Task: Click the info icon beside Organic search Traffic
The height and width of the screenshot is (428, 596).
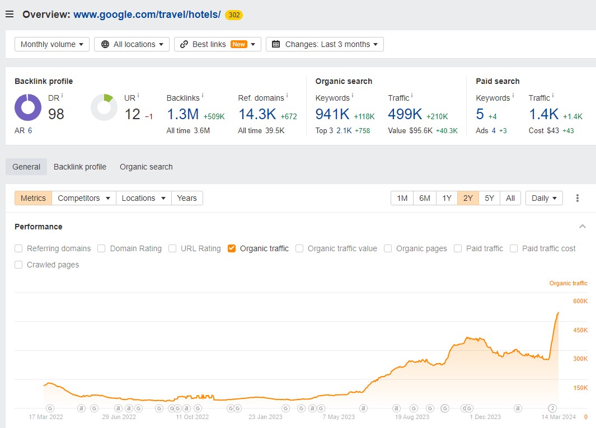Action: click(412, 96)
